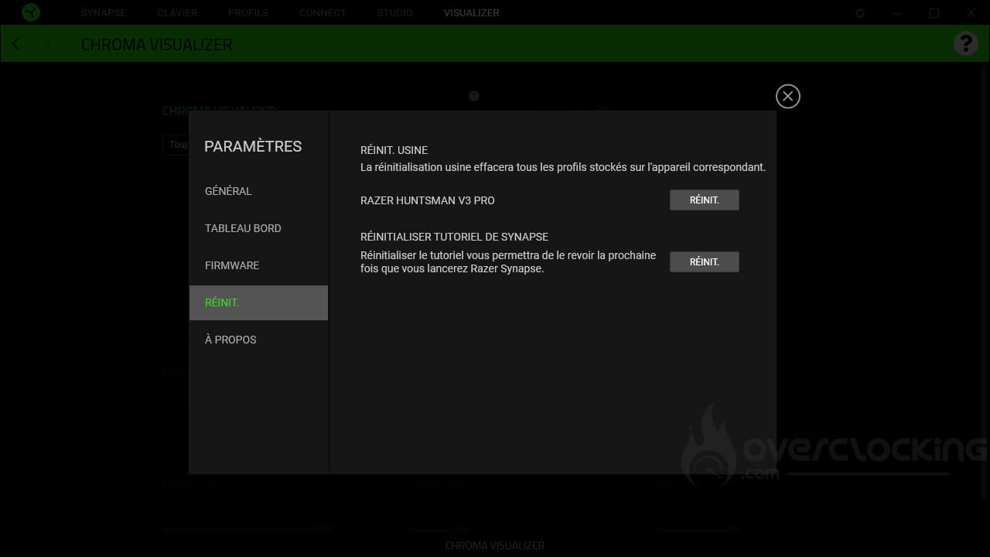Viewport: 990px width, 557px height.
Task: Click the Réinitialiser Tutoriel de Synapse heading
Action: click(454, 237)
